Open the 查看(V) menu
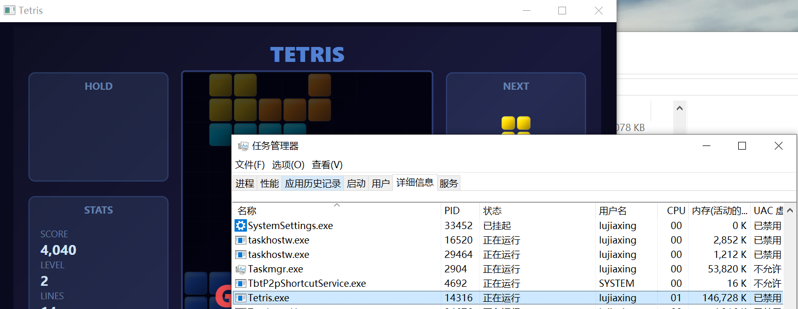Image resolution: width=798 pixels, height=309 pixels. [327, 165]
